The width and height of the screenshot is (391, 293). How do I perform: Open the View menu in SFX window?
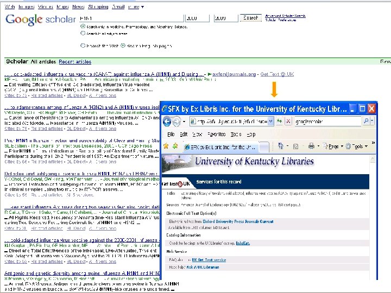tap(197, 135)
